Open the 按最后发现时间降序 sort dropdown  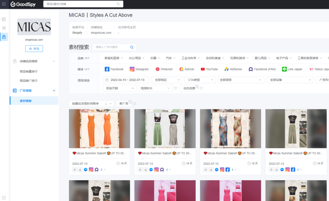click(91, 104)
